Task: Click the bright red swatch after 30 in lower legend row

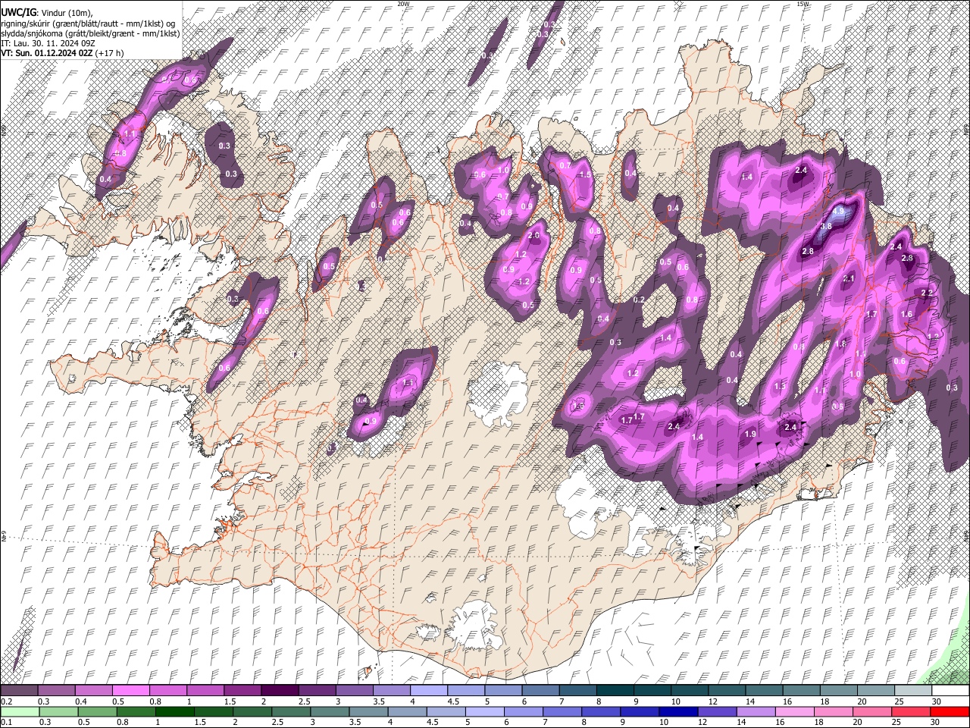Action: coord(950,711)
